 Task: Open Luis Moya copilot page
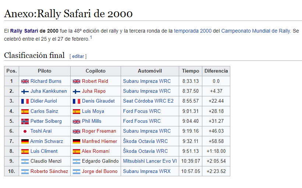click(x=93, y=111)
